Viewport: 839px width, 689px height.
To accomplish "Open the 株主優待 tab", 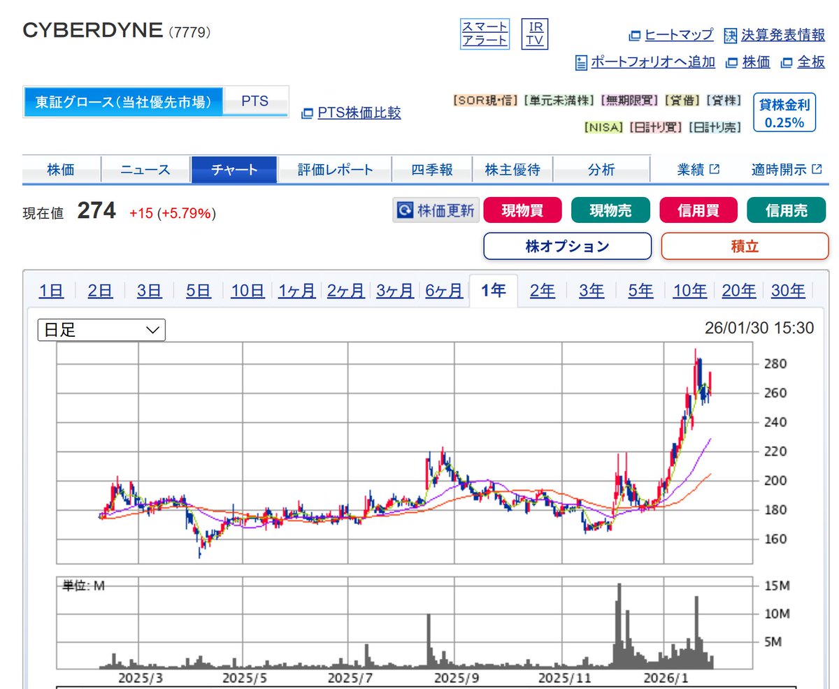I will coord(512,170).
